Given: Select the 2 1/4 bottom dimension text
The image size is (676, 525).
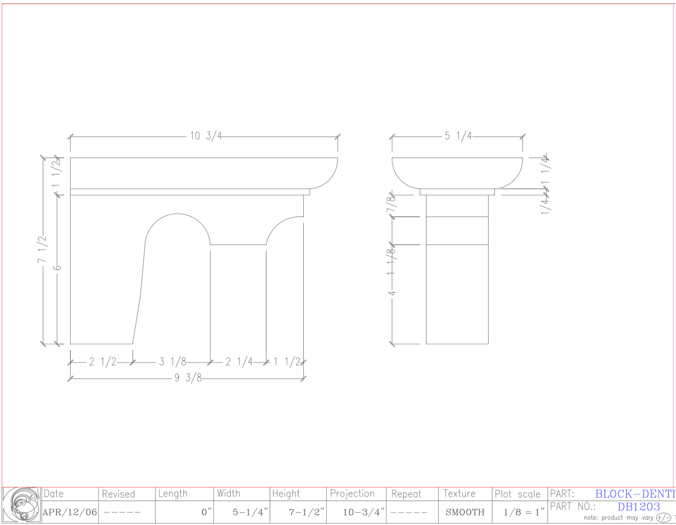Looking at the screenshot, I should 239,362.
